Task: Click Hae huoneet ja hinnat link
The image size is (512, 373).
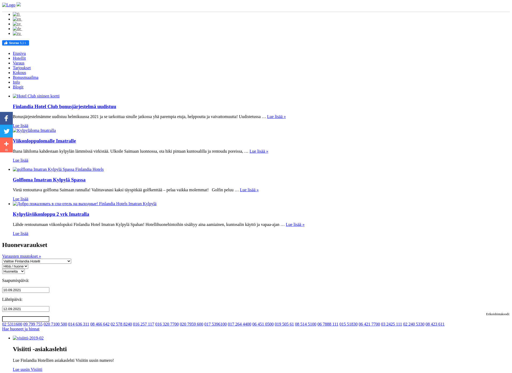Action: 20,329
